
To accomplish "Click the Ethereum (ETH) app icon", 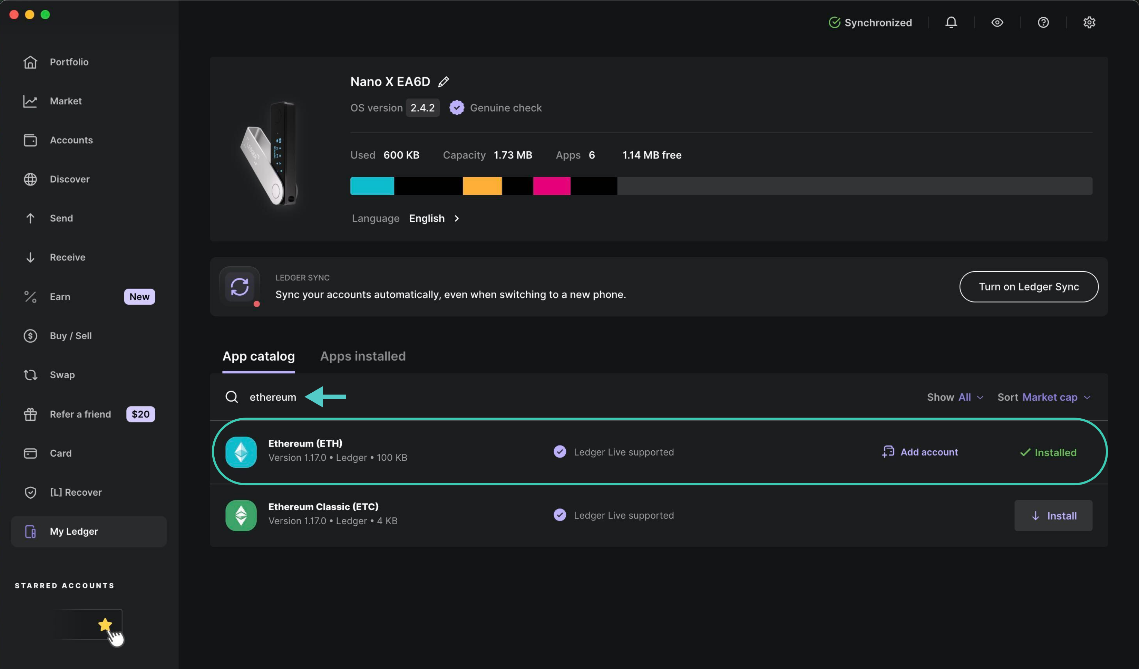I will tap(241, 452).
